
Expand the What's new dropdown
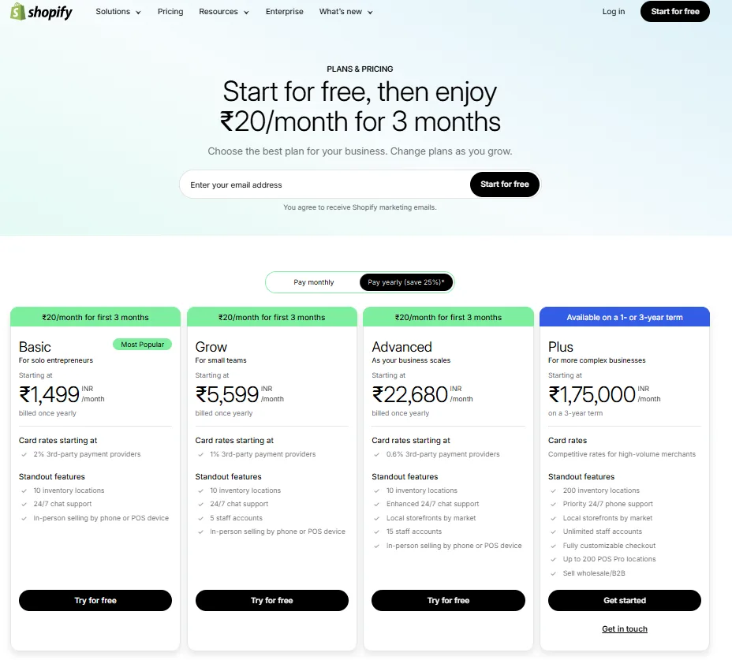pos(345,12)
